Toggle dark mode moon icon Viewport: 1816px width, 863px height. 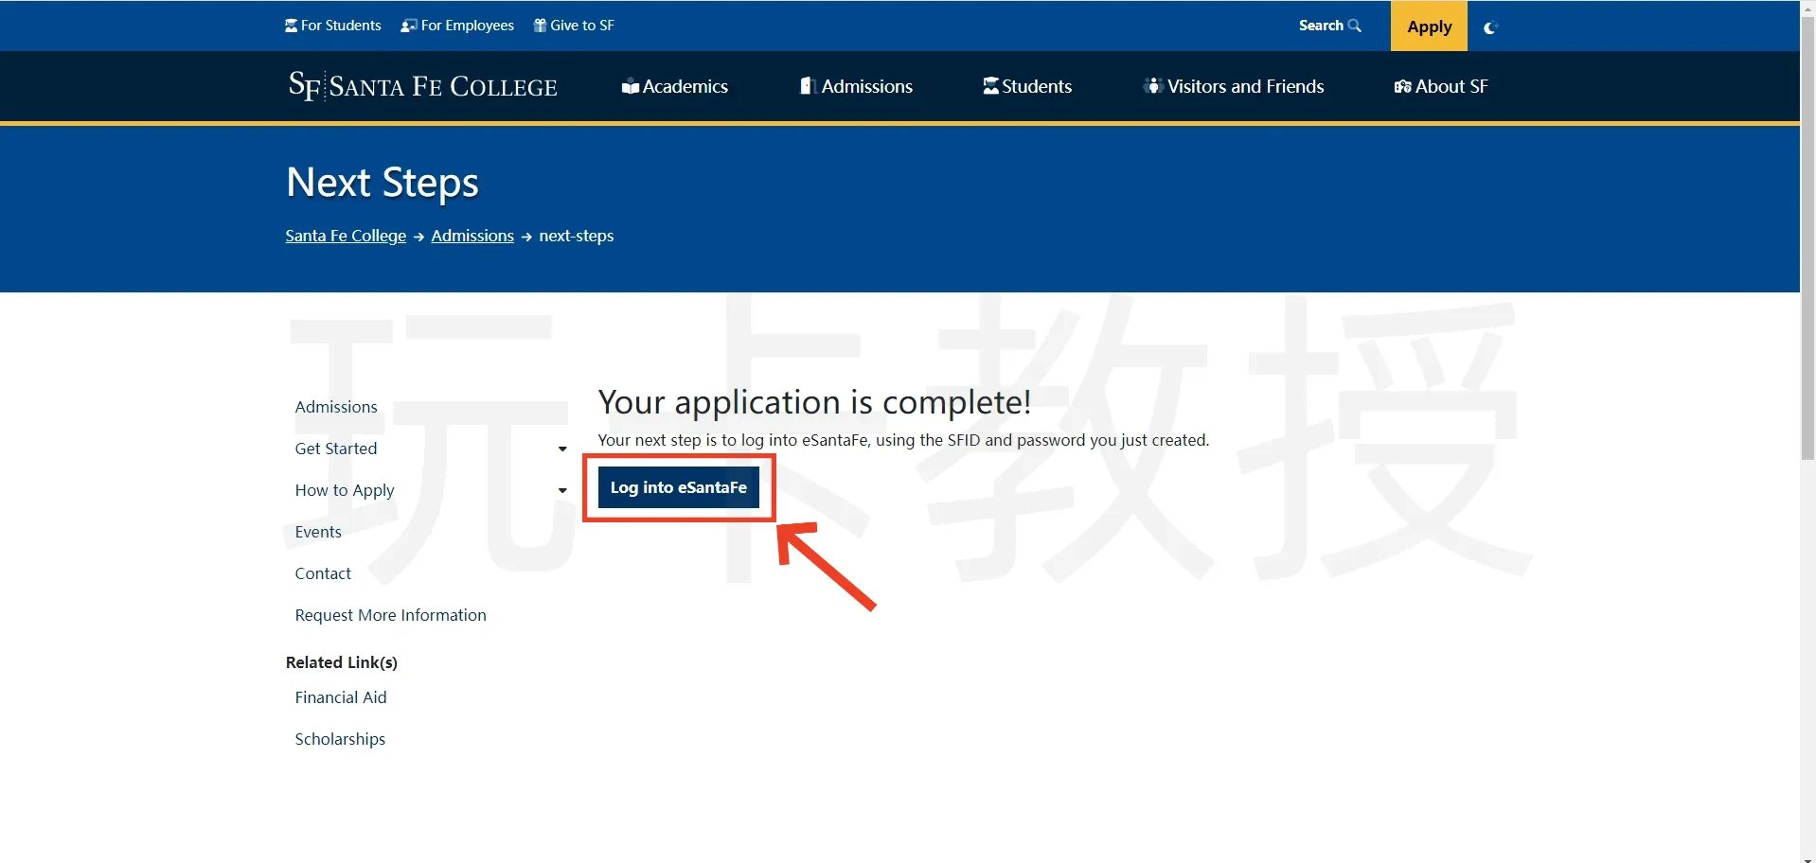point(1489,27)
